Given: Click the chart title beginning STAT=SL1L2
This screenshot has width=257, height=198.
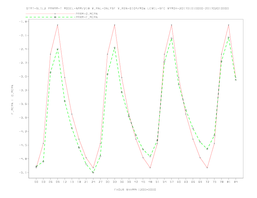Looking at the screenshot, I should tap(127, 8).
